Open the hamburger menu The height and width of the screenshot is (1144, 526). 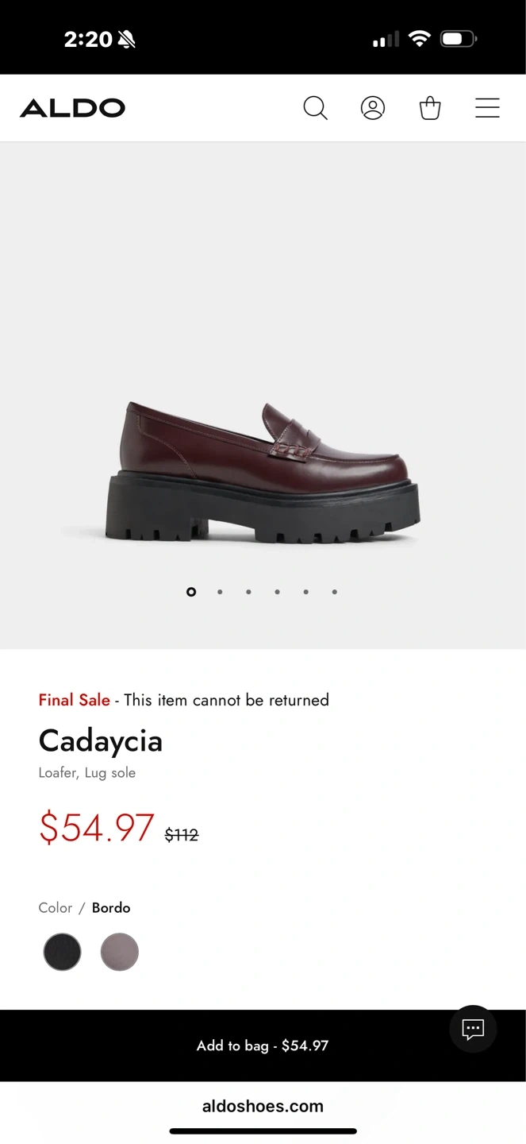pyautogui.click(x=487, y=108)
